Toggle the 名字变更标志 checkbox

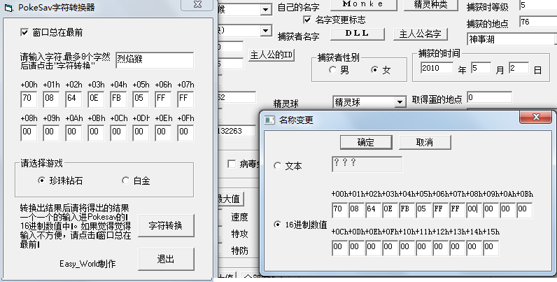click(x=307, y=20)
